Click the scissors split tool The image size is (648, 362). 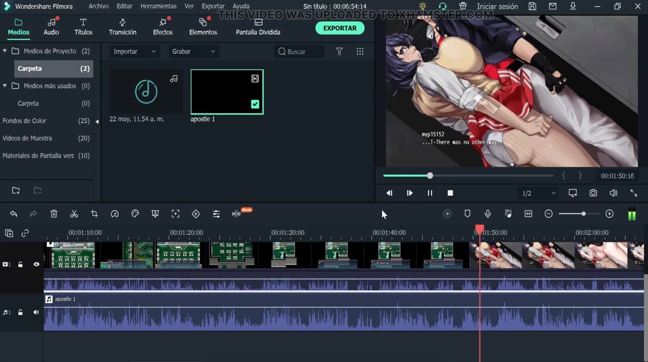pos(74,214)
